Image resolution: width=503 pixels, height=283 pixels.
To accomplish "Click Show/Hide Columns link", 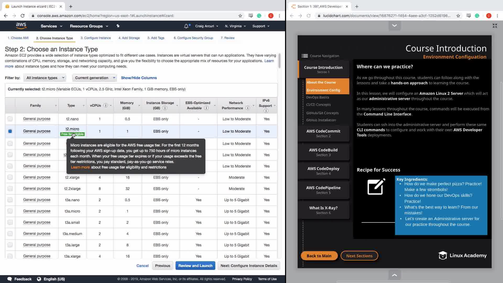I will pyautogui.click(x=139, y=78).
